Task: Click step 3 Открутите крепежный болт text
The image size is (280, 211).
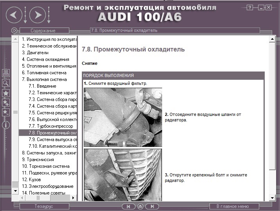Action: click(206, 178)
